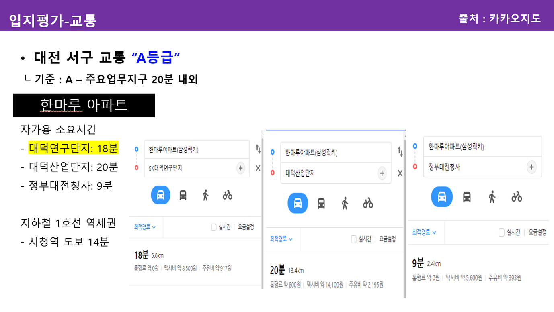Click origin field above 대덕산업단지
Viewport: 554px width, 312px height.
tap(336, 153)
